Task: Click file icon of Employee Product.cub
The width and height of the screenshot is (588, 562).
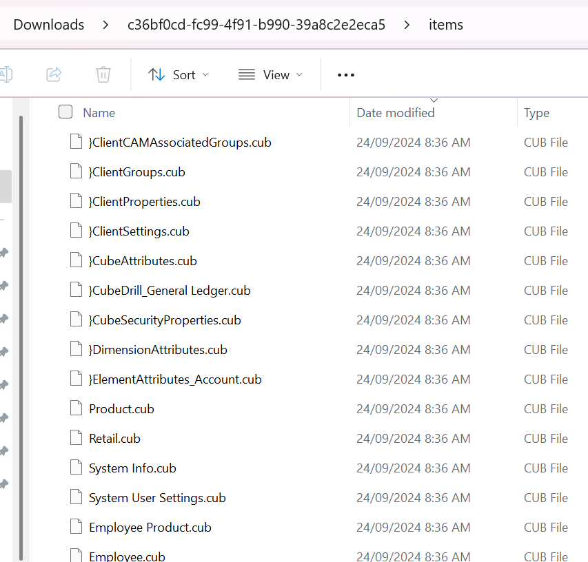Action: tap(76, 526)
